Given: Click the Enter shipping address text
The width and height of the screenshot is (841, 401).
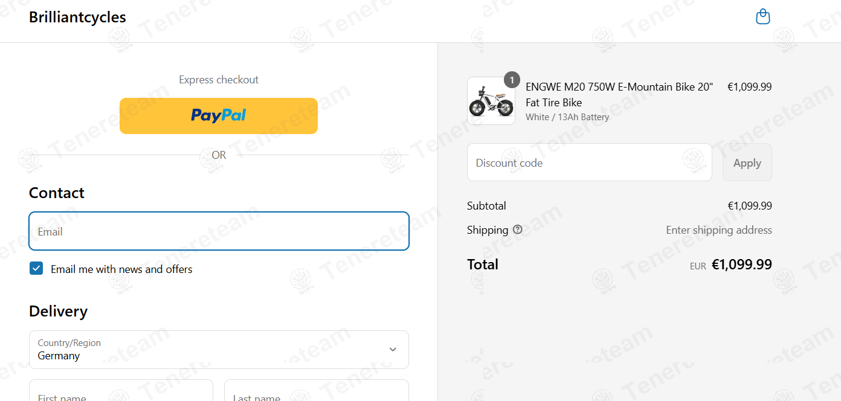Looking at the screenshot, I should click(x=719, y=230).
